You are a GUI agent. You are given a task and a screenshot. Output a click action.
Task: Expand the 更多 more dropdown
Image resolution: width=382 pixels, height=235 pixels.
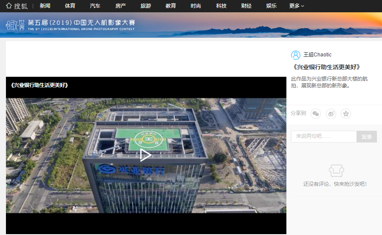click(297, 6)
